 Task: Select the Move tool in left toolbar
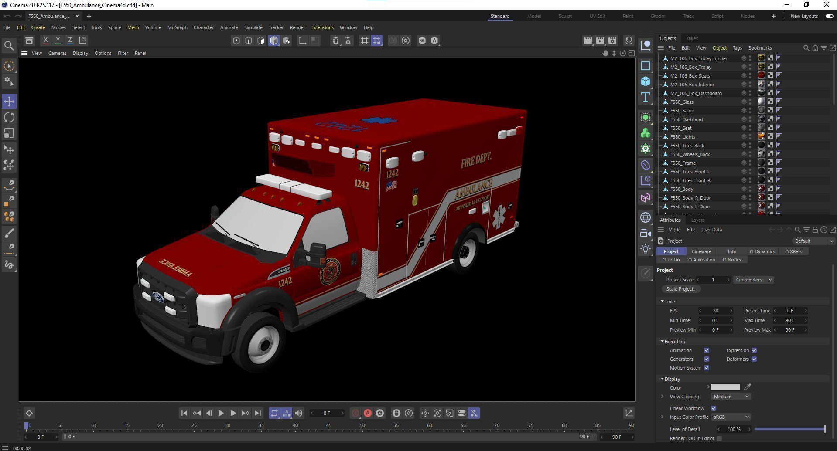(x=9, y=101)
